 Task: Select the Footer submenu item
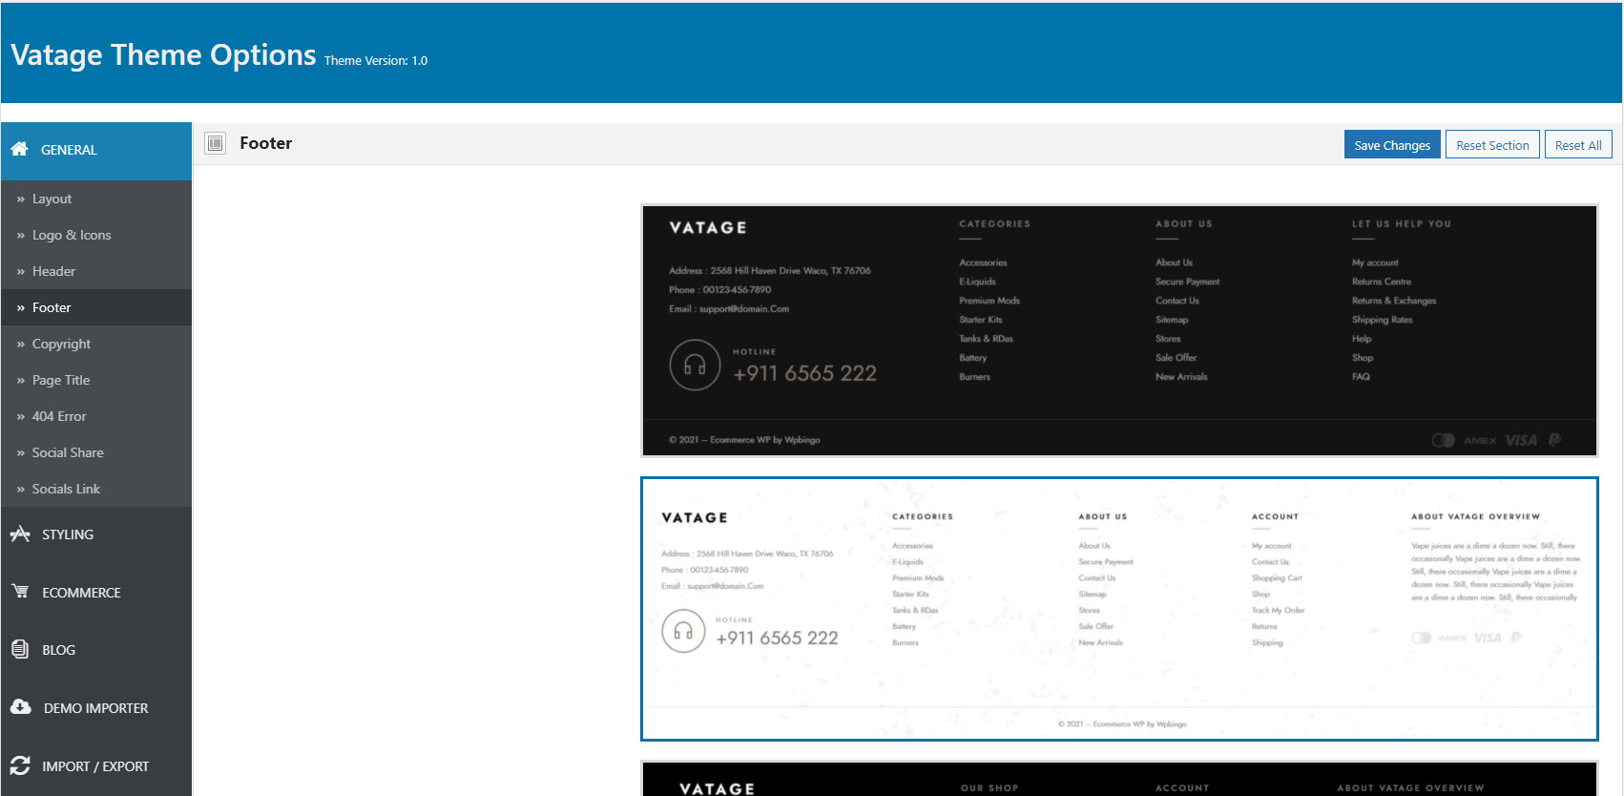pyautogui.click(x=96, y=307)
